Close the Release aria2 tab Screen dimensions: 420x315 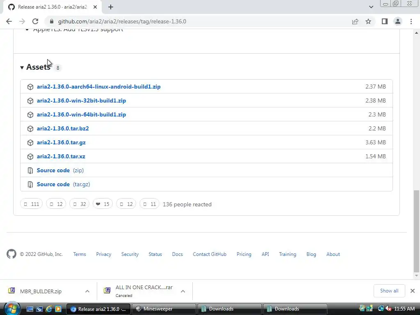(95, 7)
